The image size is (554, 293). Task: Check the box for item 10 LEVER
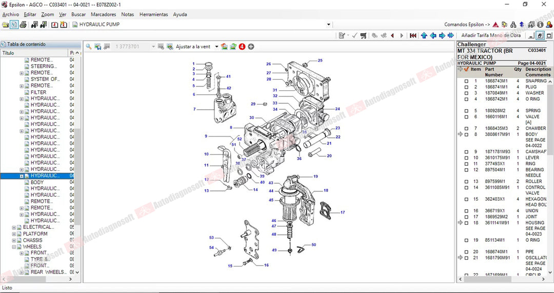(466, 158)
